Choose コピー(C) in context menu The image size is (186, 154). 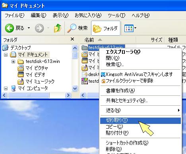[x=140, y=127]
